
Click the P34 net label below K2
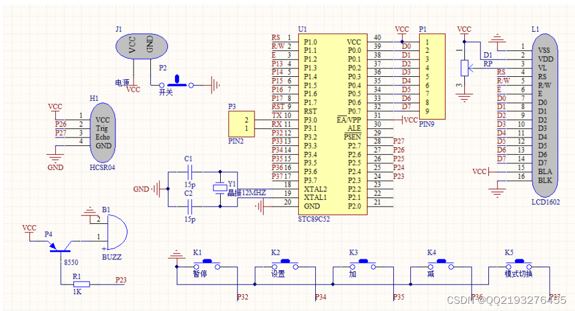pyautogui.click(x=321, y=297)
